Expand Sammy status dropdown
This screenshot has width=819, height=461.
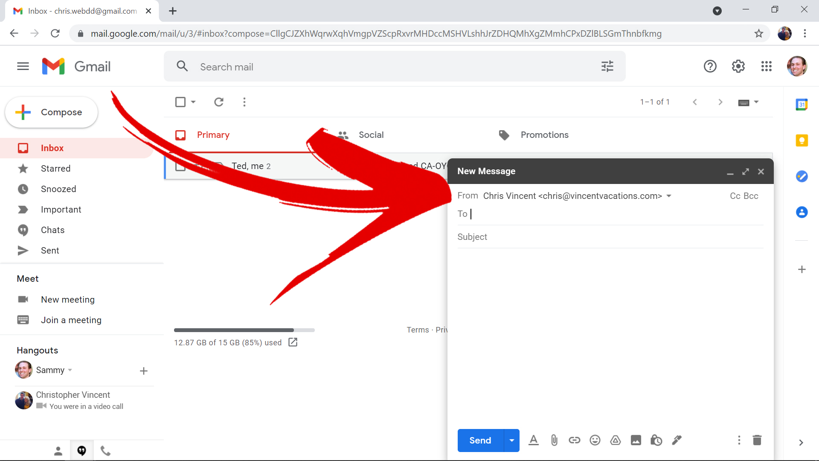tap(70, 370)
